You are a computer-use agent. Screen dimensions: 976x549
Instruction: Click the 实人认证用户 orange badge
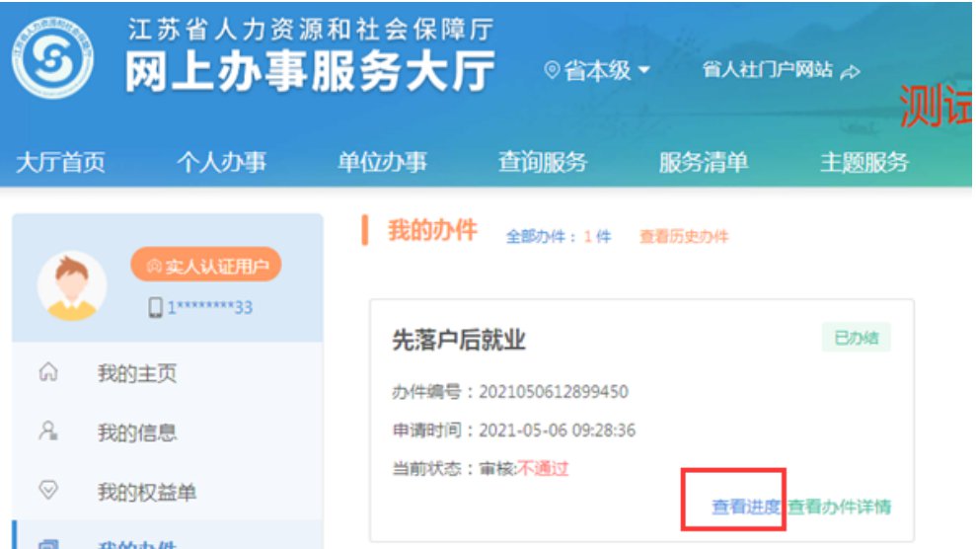[x=205, y=265]
